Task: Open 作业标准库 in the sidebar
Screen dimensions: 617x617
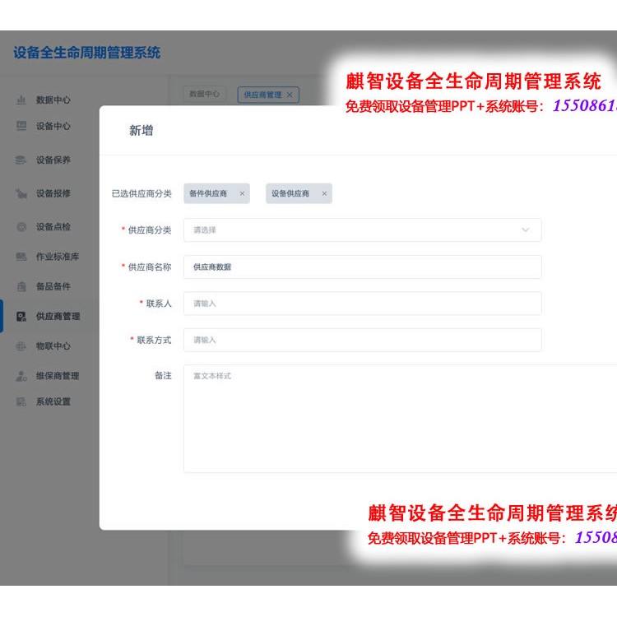Action: 58,257
